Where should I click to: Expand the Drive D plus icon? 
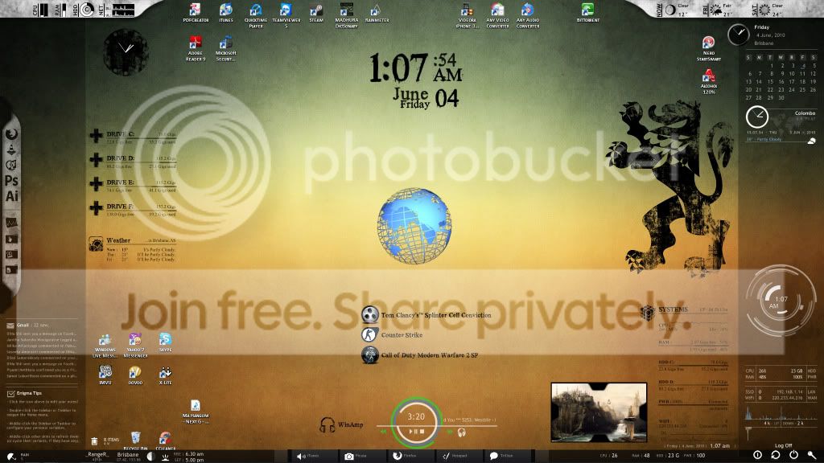coord(97,160)
